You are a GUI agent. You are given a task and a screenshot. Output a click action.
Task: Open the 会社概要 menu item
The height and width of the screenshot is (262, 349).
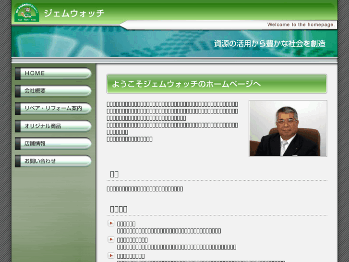(53, 91)
